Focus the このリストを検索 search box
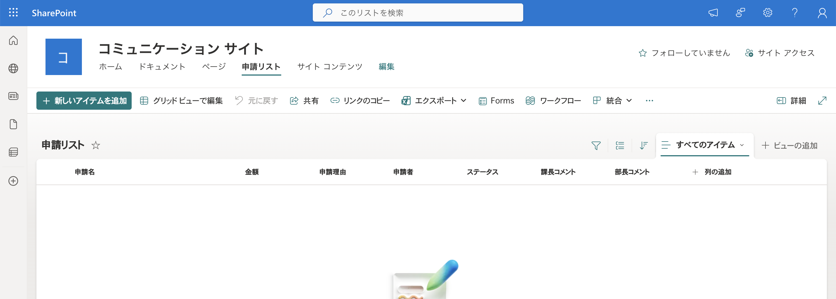 [418, 13]
